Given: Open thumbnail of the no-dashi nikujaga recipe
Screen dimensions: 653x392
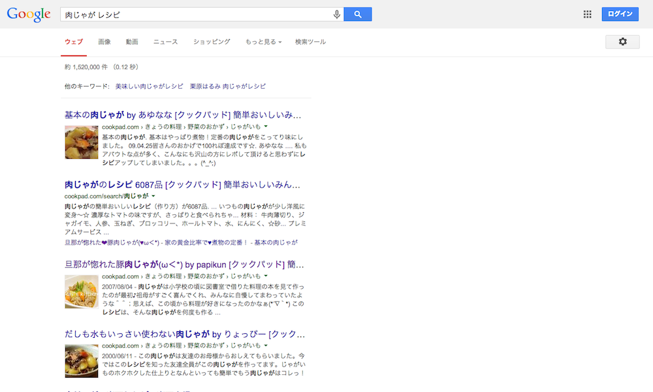Looking at the screenshot, I should point(82,361).
